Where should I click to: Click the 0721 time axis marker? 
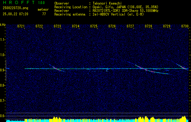[x=21, y=26]
